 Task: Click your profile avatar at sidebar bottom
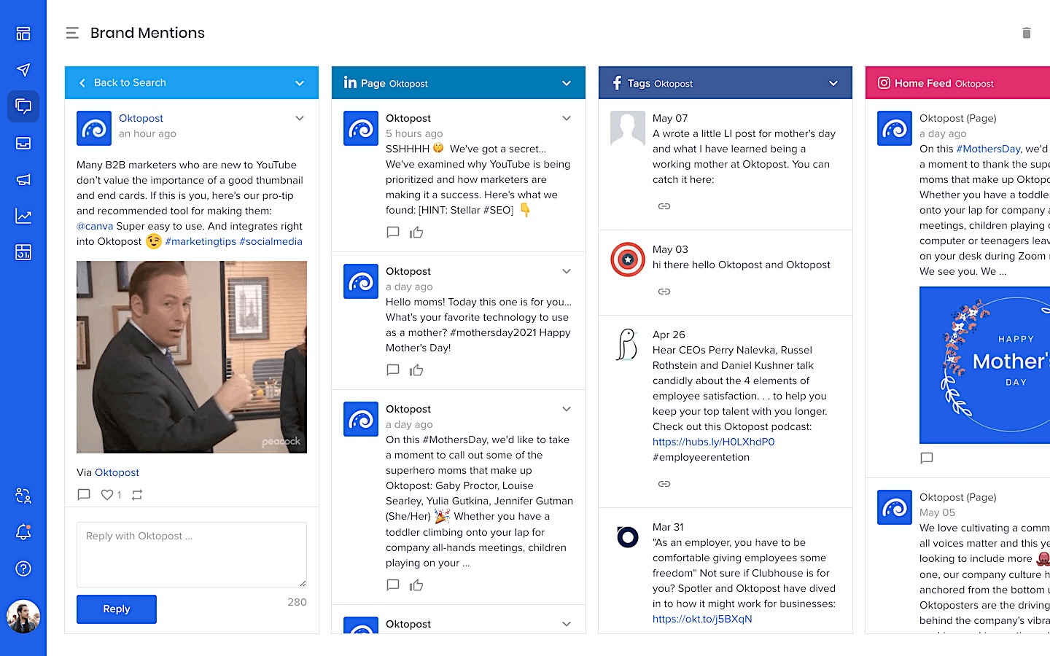(x=23, y=616)
